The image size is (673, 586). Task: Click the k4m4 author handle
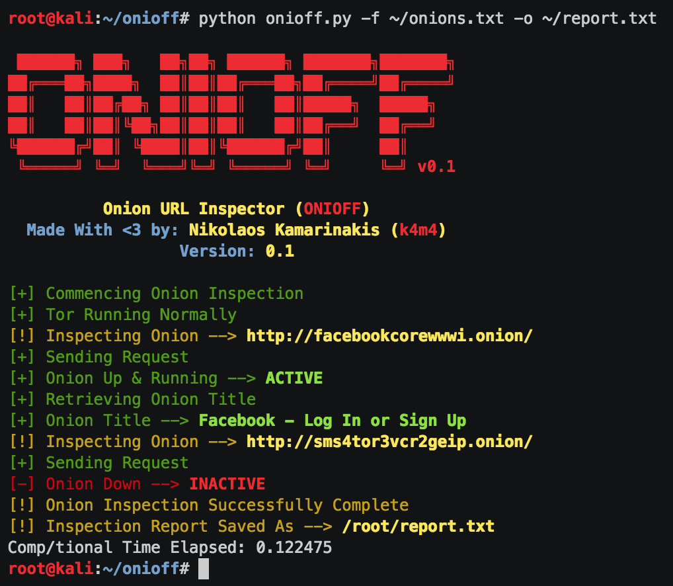(x=418, y=230)
